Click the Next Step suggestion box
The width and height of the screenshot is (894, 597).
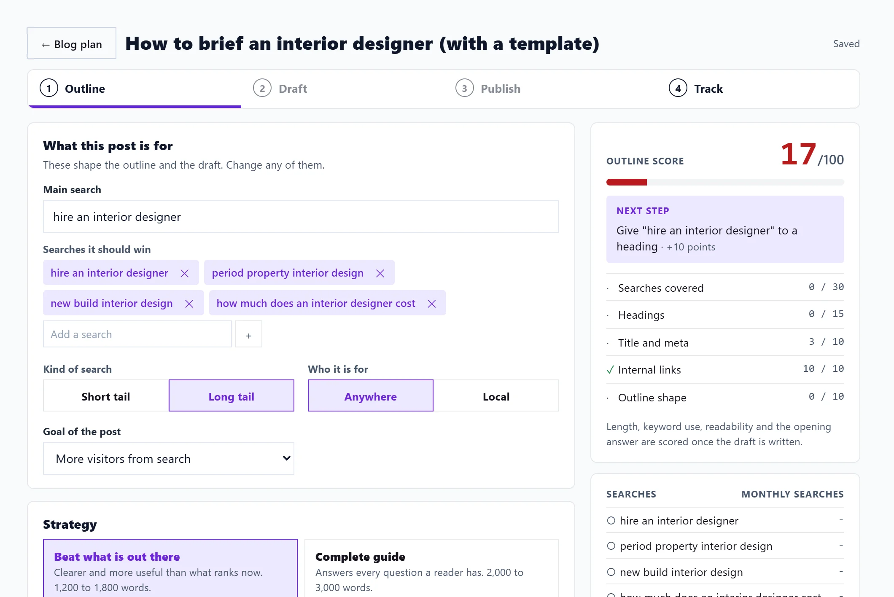(x=725, y=229)
